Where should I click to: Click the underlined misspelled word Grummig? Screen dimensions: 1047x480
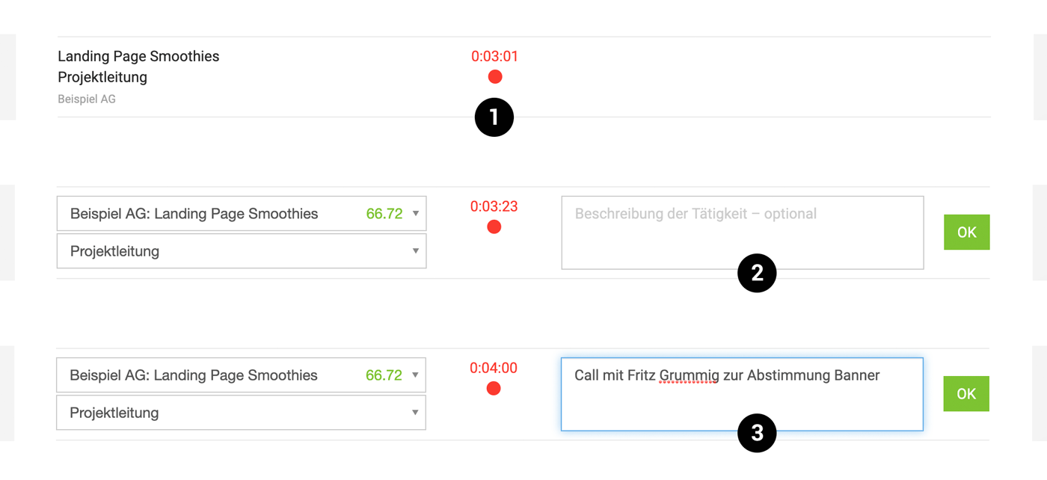click(x=689, y=375)
